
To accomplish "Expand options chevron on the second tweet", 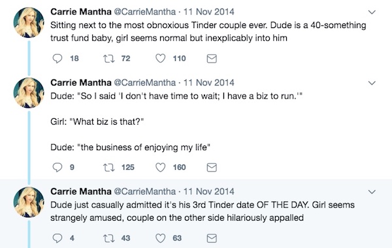I will pos(372,83).
